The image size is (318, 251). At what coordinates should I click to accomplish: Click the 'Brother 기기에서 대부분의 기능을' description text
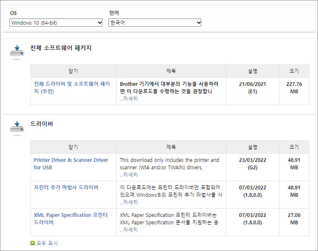point(169,88)
